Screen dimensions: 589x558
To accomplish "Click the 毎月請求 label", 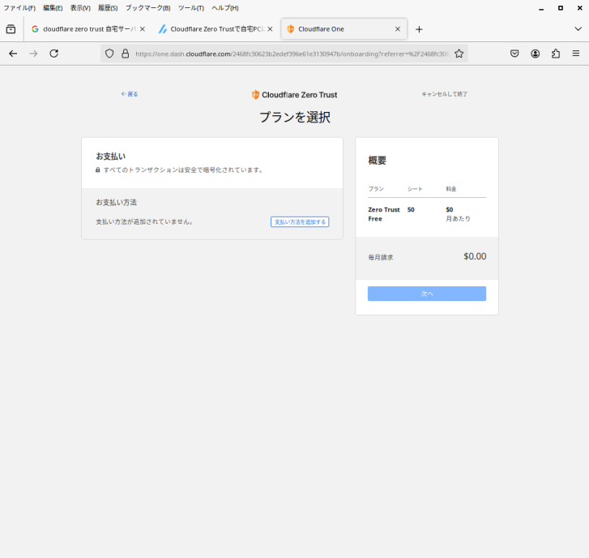I will point(381,258).
